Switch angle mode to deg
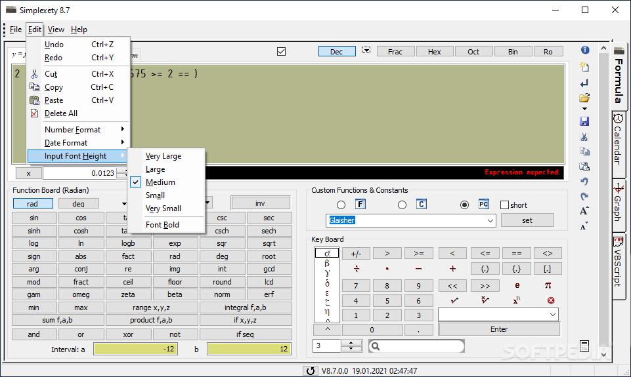 coord(79,204)
